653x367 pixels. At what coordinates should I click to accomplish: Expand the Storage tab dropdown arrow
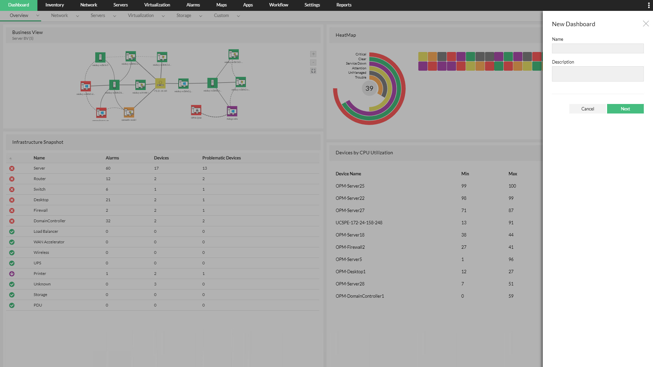point(200,15)
